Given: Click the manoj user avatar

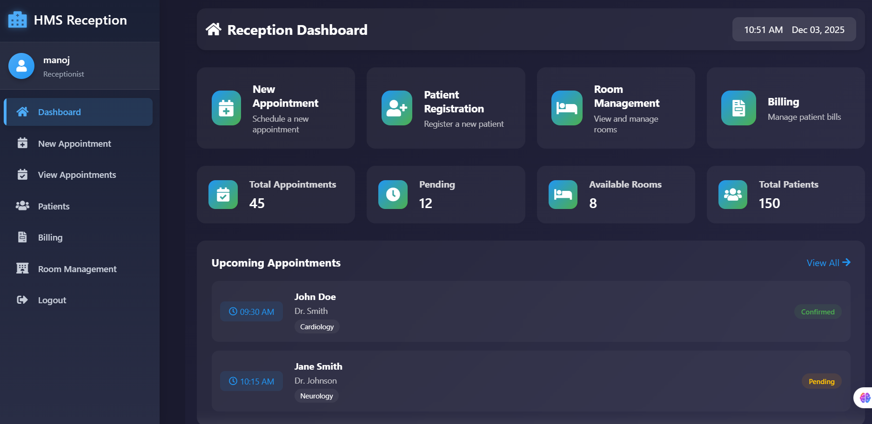Looking at the screenshot, I should pos(21,66).
